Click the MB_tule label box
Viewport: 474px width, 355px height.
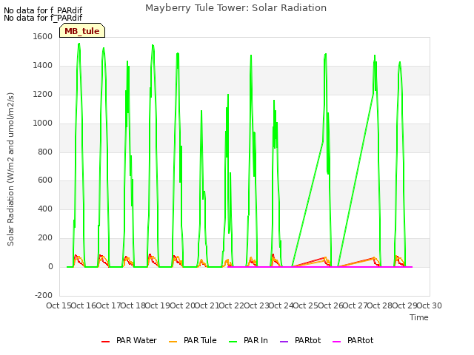[x=82, y=31]
